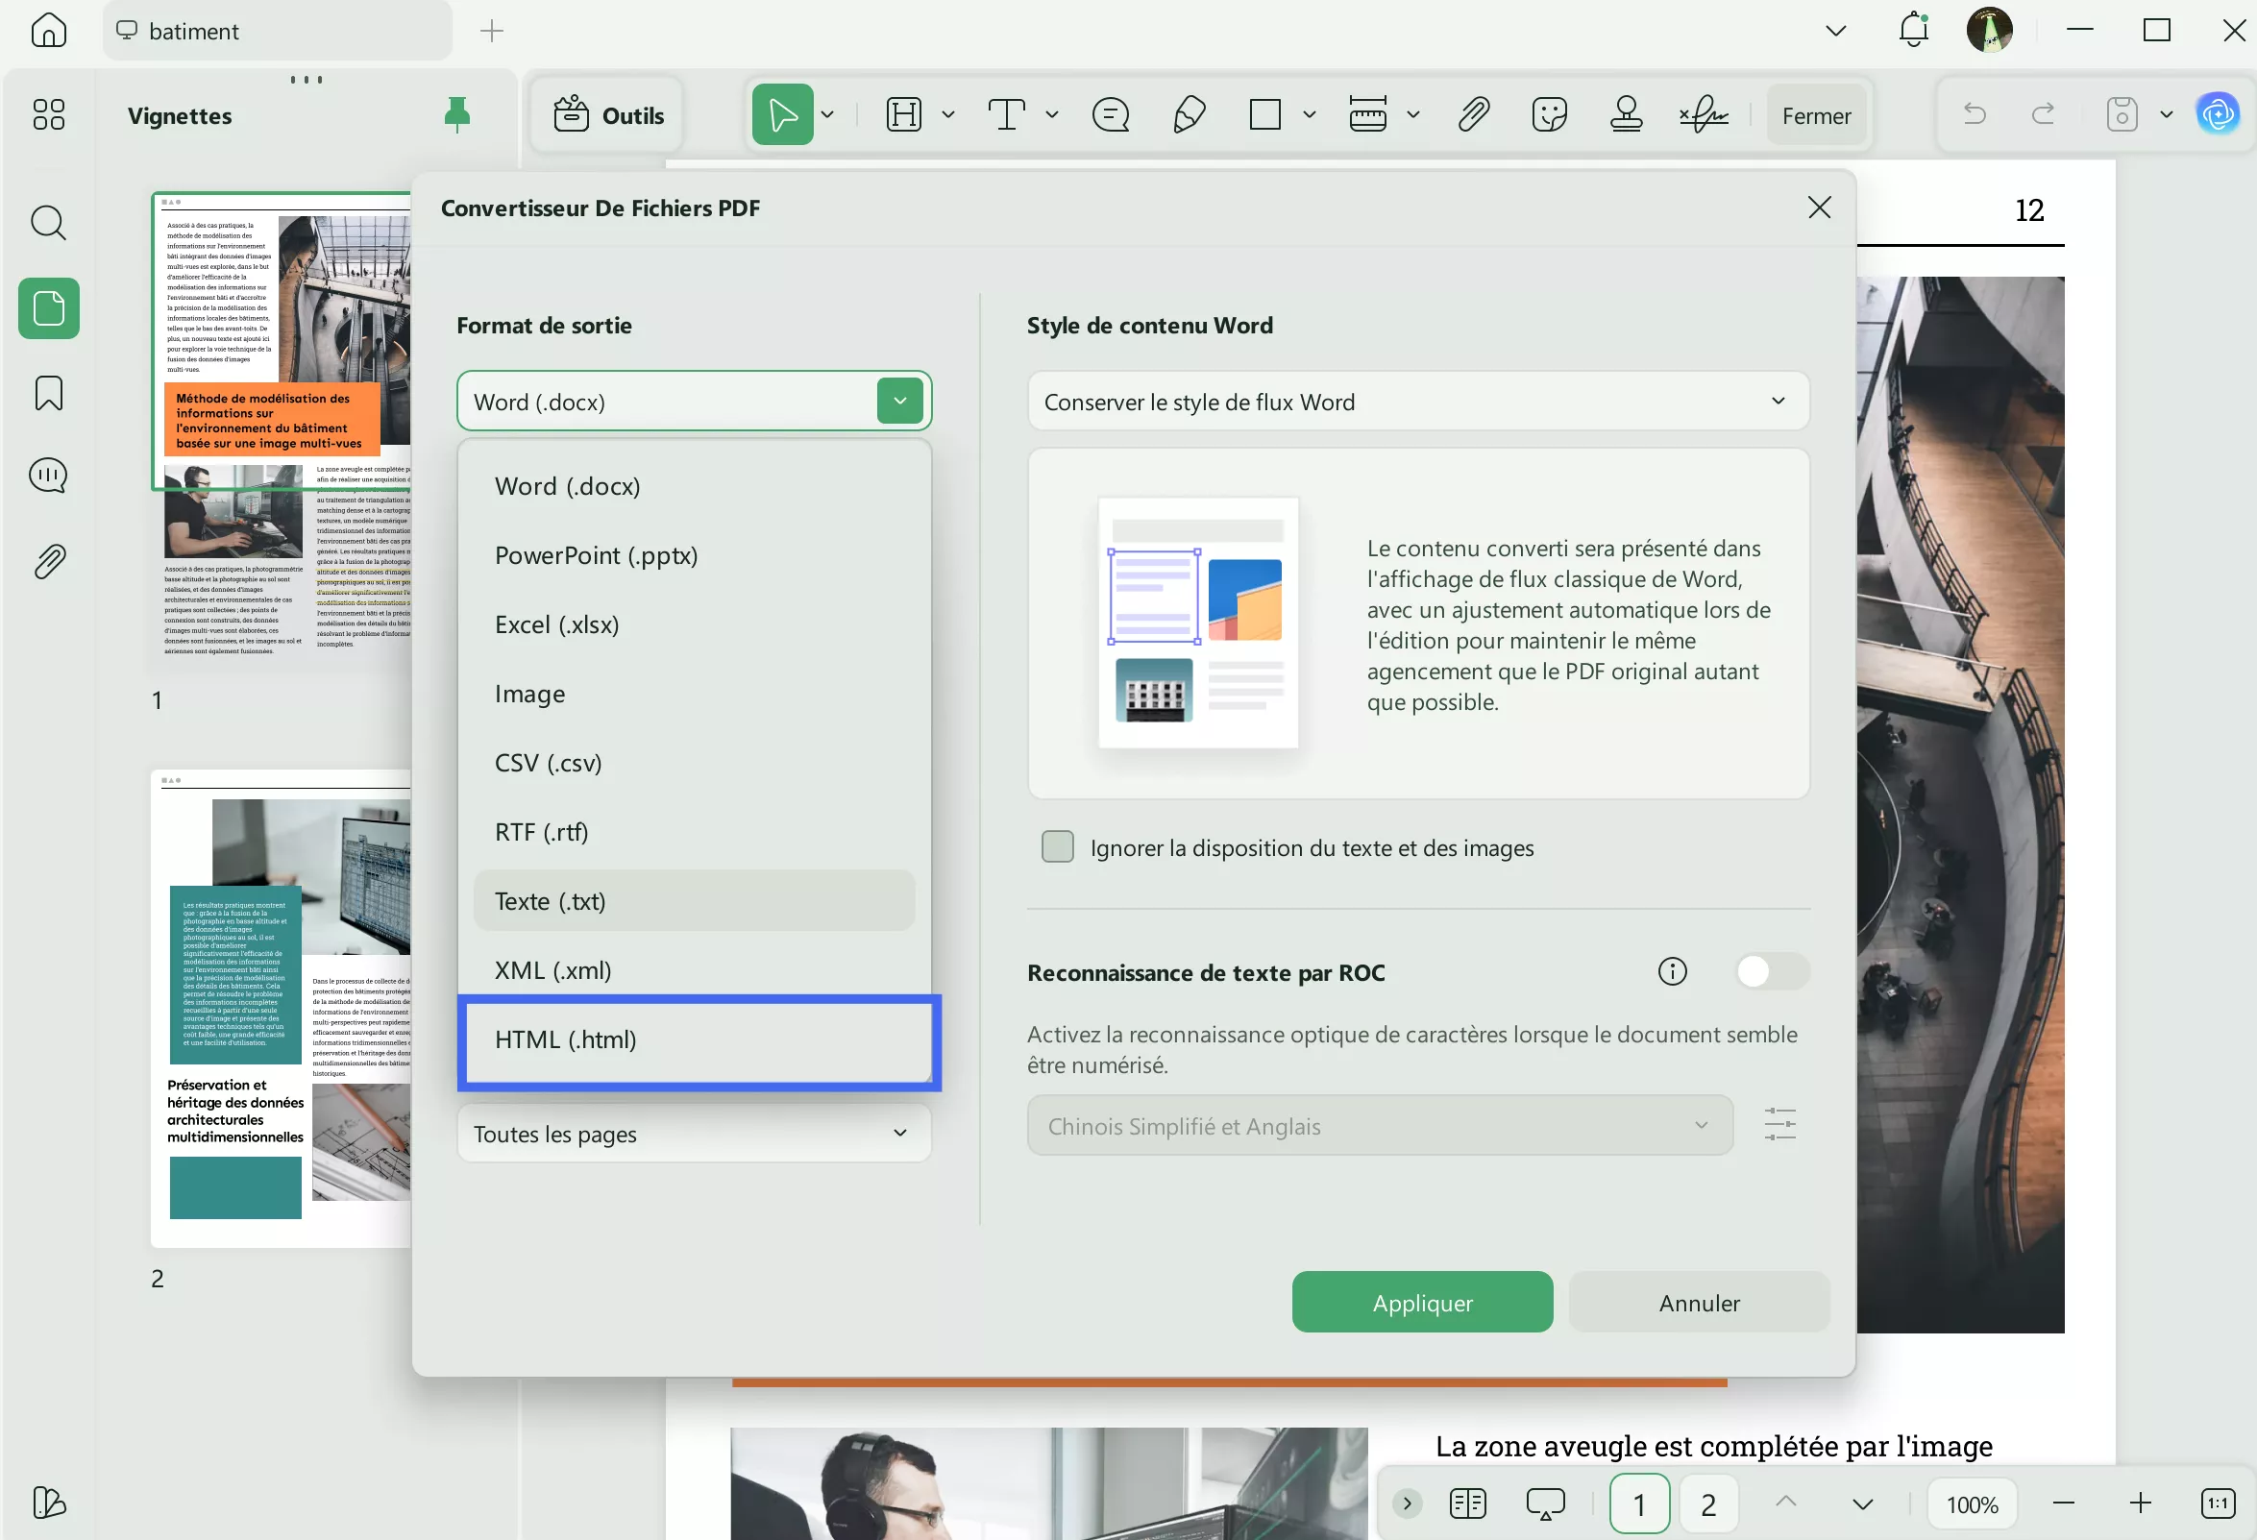Screen dimensions: 2257x1540
Task: Open the bookmarks panel in the sidebar
Action: [48, 392]
